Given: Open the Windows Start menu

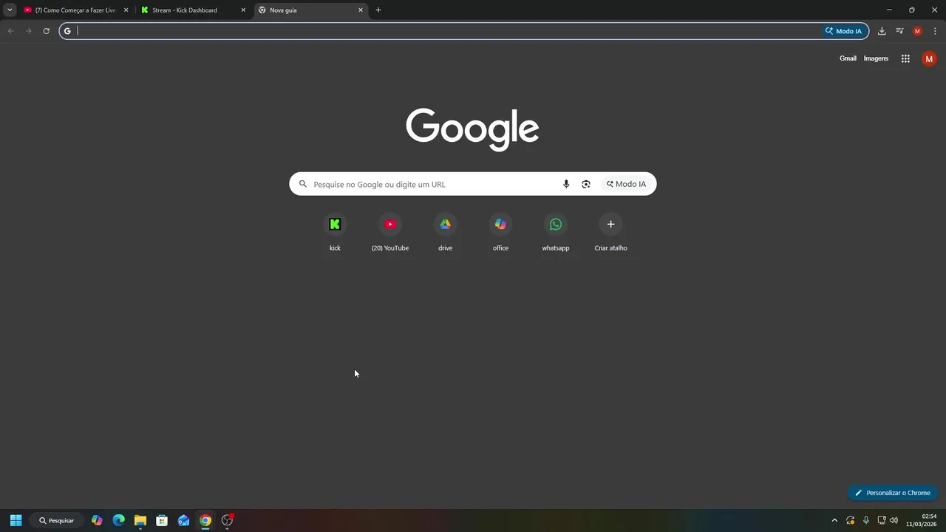Looking at the screenshot, I should [x=16, y=520].
